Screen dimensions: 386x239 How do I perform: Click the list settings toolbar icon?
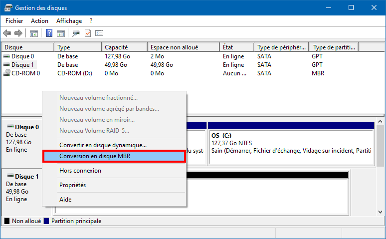(x=99, y=33)
